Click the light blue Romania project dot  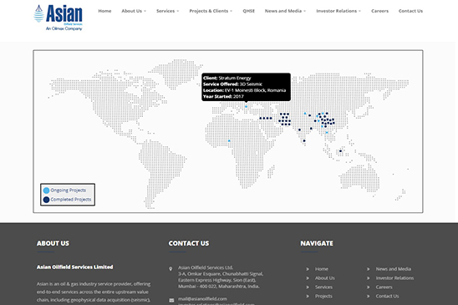[x=246, y=107]
